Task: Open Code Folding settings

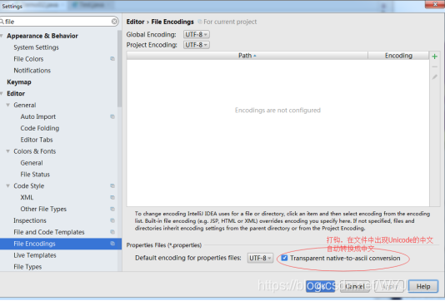Action: click(x=40, y=128)
